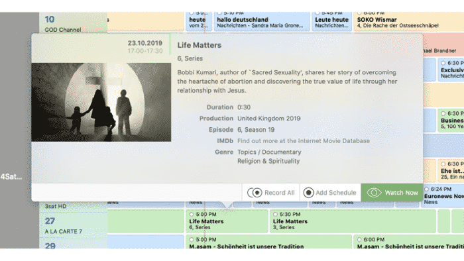Click the Record All button
The height and width of the screenshot is (261, 464).
pyautogui.click(x=271, y=193)
